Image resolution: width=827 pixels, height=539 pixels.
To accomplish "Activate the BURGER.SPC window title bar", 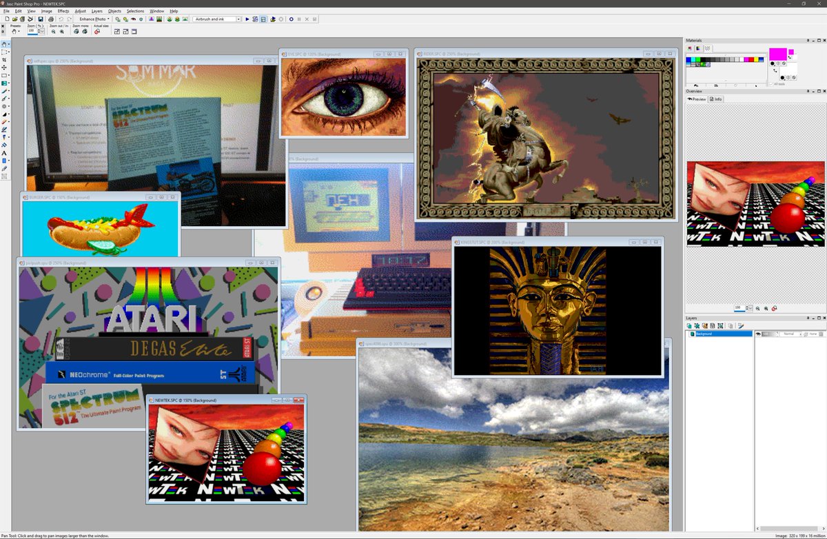I will pos(101,197).
